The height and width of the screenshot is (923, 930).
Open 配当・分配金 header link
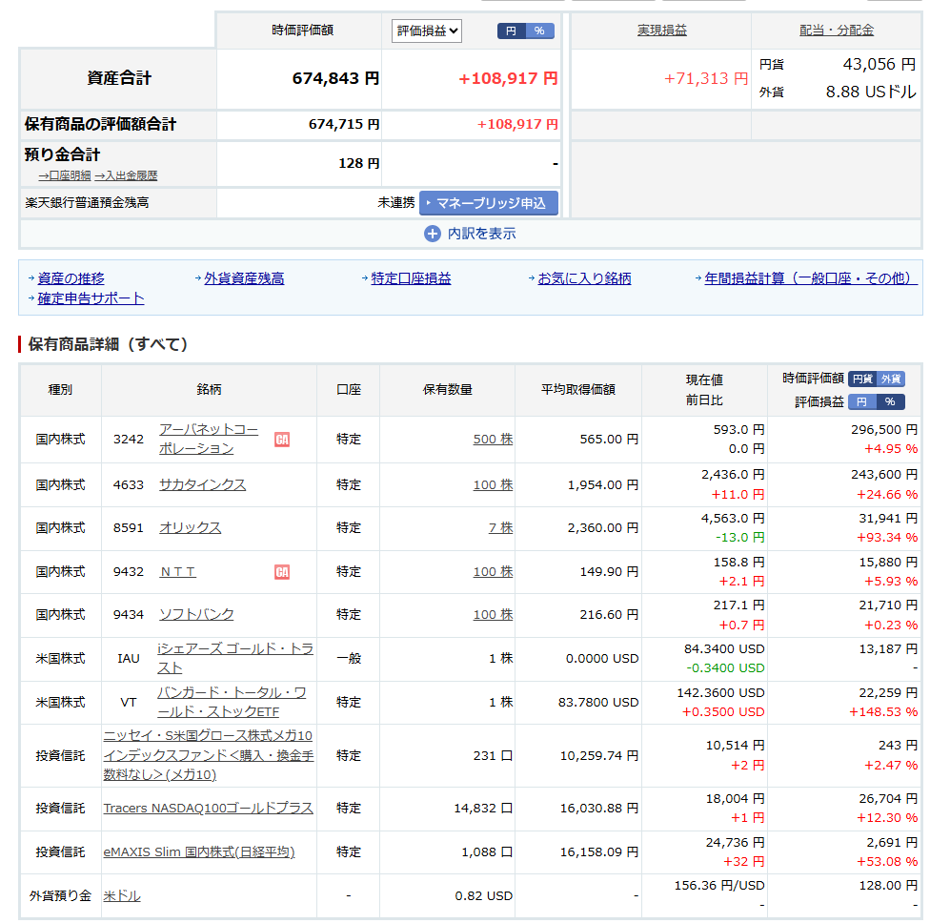(837, 31)
